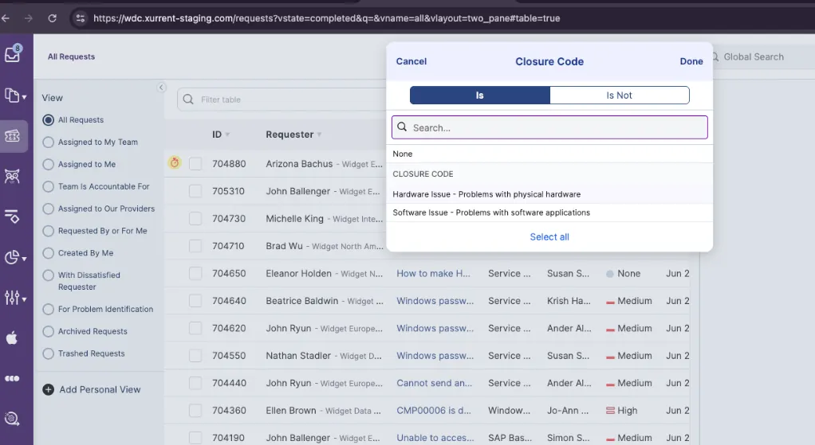The height and width of the screenshot is (445, 815).
Task: Check the box for request 704650
Action: point(195,273)
